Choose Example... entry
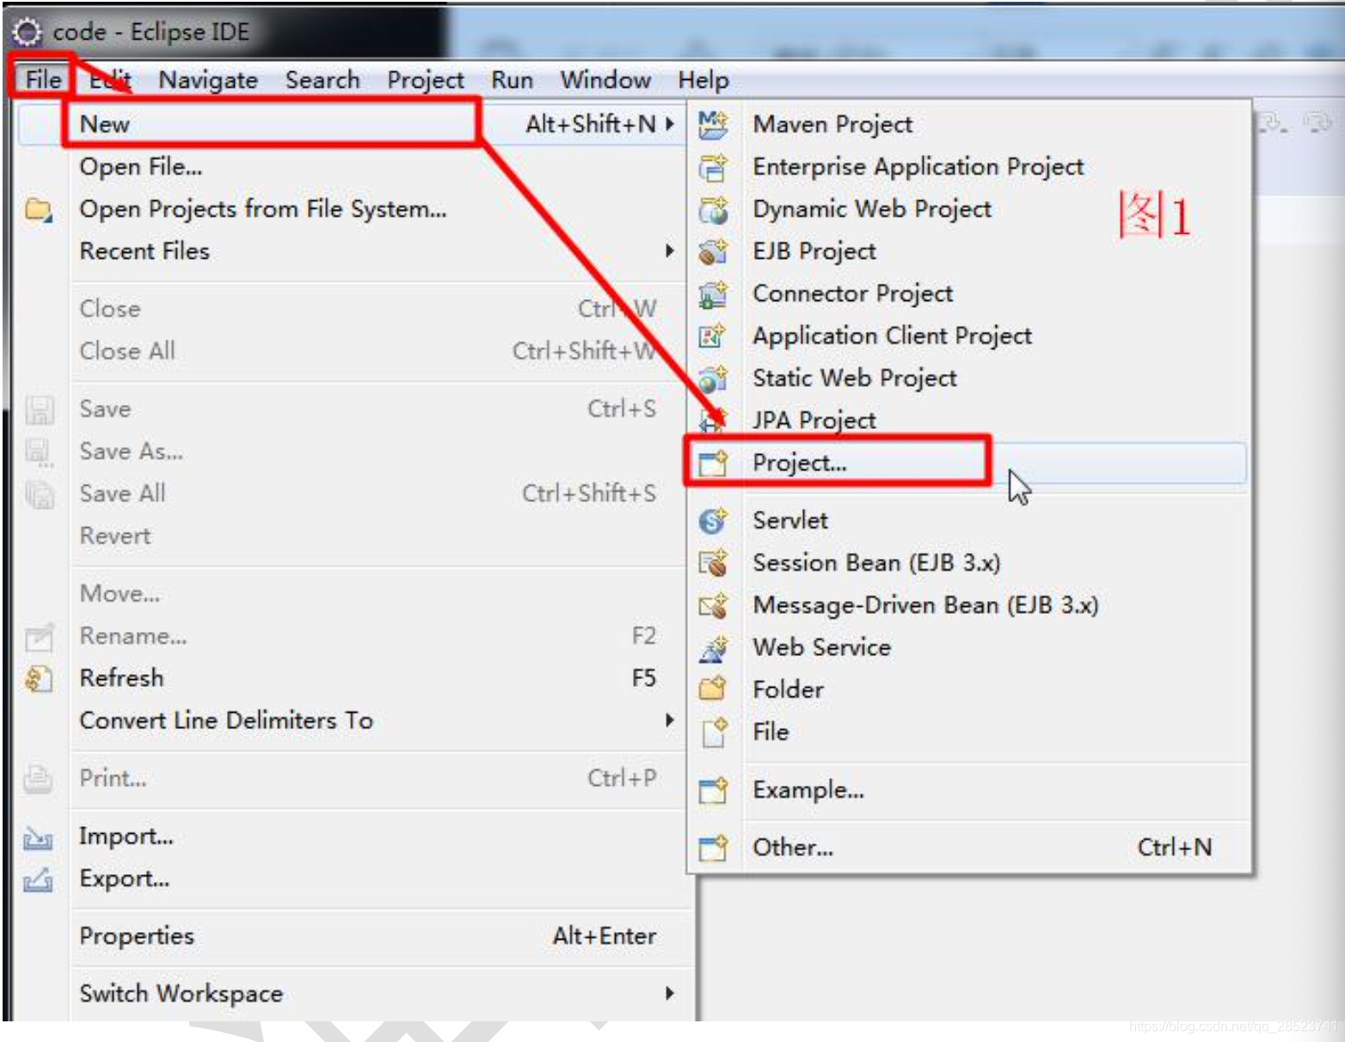The height and width of the screenshot is (1042, 1345). (969, 789)
